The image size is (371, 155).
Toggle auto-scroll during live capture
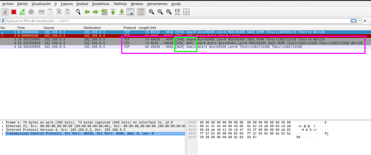click(131, 12)
